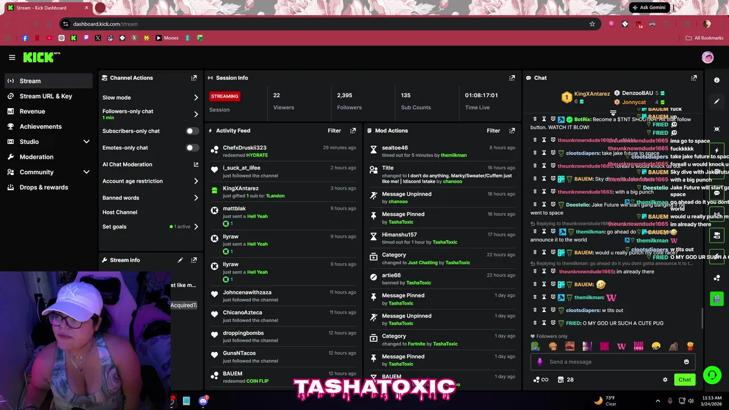Open the green headset support button
Screen dimensions: 729x410
coord(712,375)
